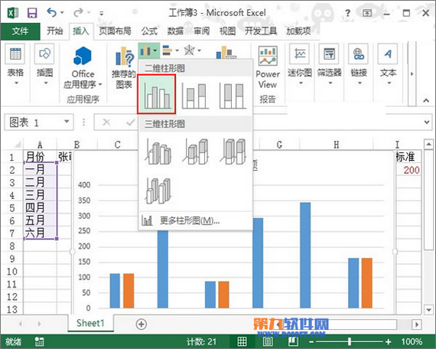Image resolution: width=436 pixels, height=349 pixels.
Task: Select the 2-D clustered column chart
Action: [157, 94]
